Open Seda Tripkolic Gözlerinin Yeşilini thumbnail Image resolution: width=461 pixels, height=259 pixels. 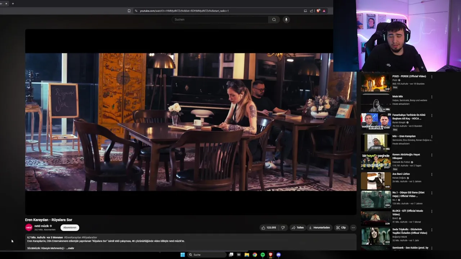376,236
